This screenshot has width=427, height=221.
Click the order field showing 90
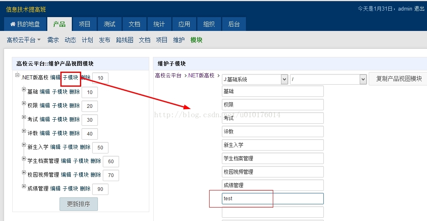tap(100, 189)
